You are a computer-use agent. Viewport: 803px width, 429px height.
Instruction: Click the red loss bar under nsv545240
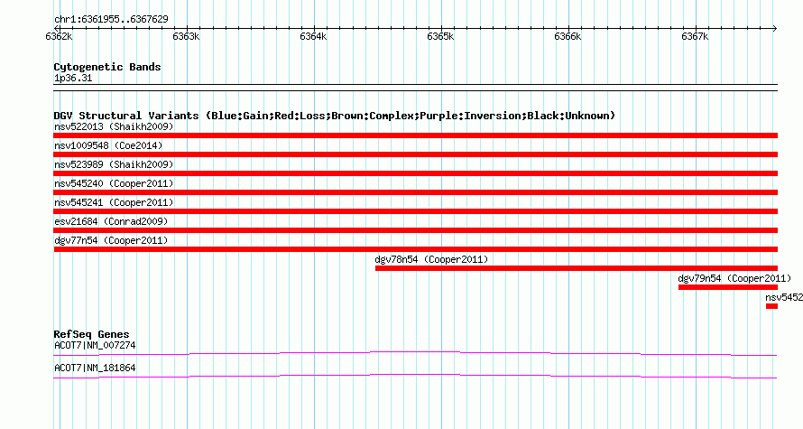coord(415,192)
